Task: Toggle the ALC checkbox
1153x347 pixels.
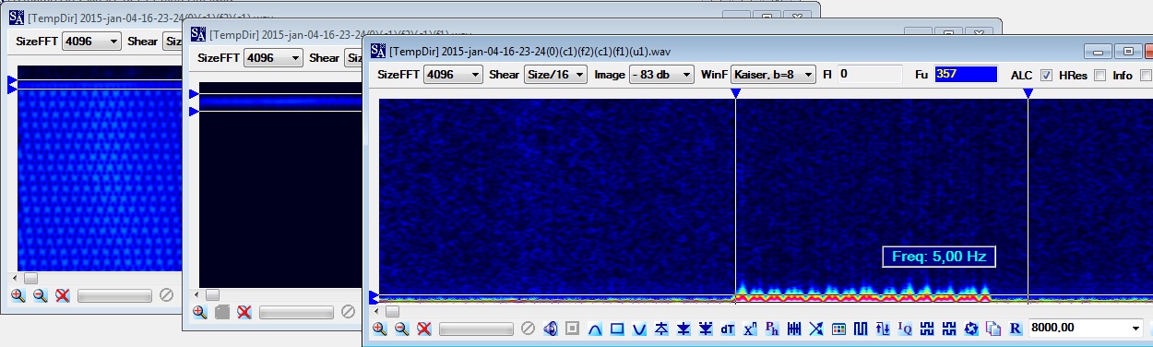Action: pyautogui.click(x=1046, y=76)
